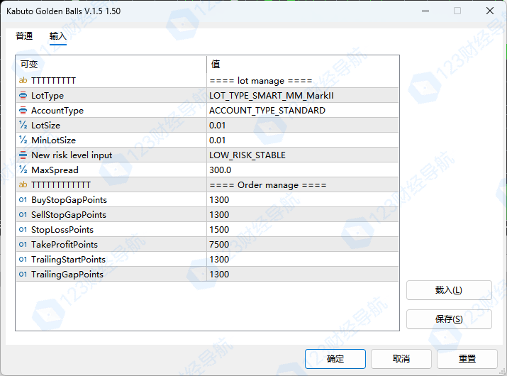Click the enum icon next to AccountType

[23, 110]
